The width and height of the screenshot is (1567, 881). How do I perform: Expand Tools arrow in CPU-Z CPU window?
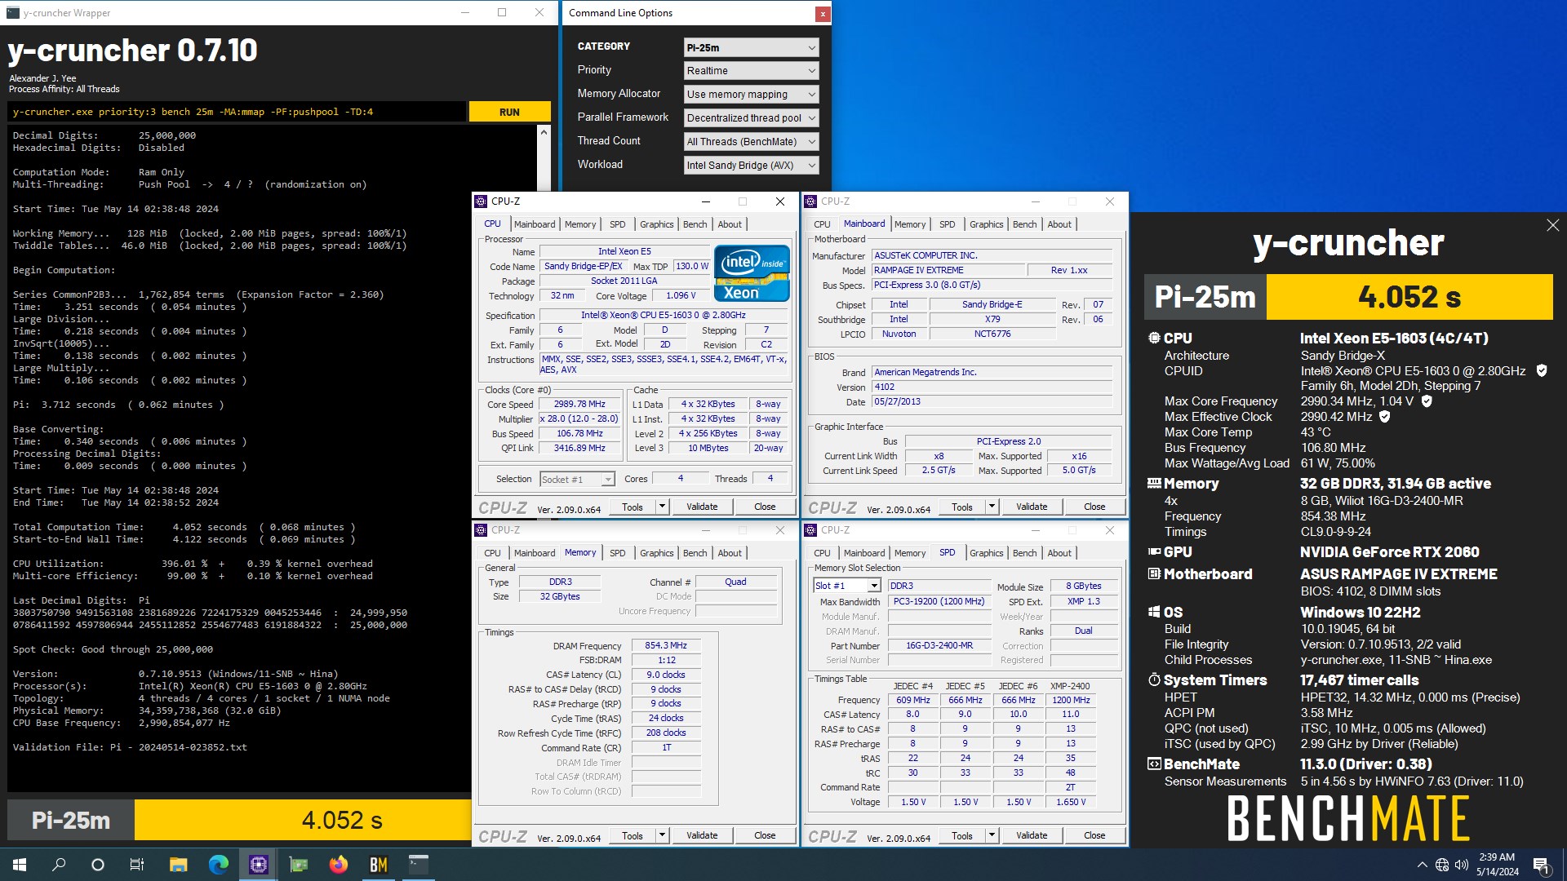[662, 507]
